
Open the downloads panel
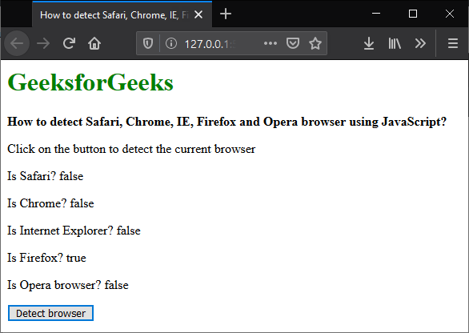369,44
